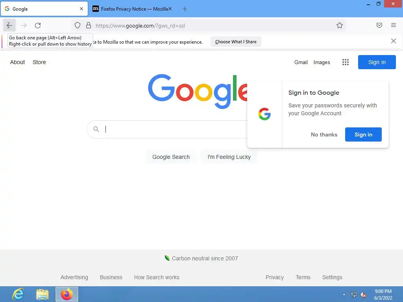Switch to the Firefox Privacy Notice tab
The height and width of the screenshot is (302, 403).
pos(132,9)
